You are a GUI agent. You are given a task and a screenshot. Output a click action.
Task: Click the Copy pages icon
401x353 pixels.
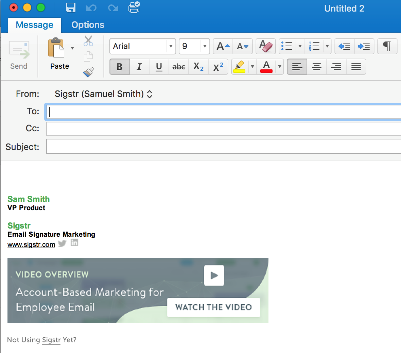[x=88, y=56]
